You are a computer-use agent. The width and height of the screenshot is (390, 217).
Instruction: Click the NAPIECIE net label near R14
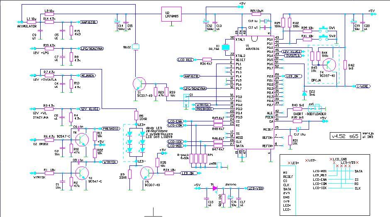(89, 22)
